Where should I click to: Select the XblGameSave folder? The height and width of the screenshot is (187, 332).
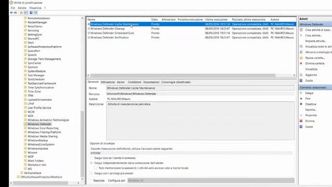click(x=33, y=173)
